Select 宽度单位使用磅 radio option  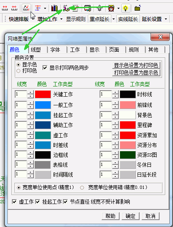coord(82,188)
